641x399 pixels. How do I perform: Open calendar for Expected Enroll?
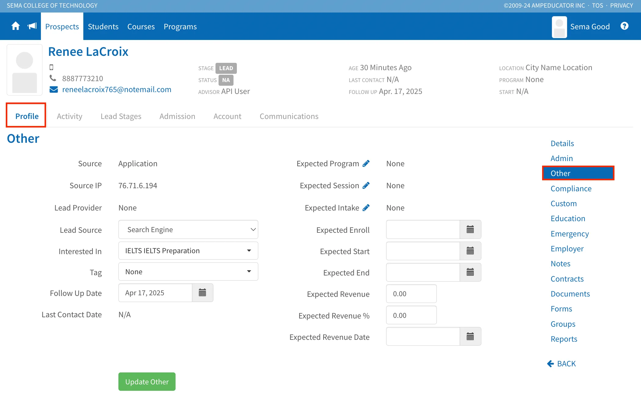coord(470,229)
